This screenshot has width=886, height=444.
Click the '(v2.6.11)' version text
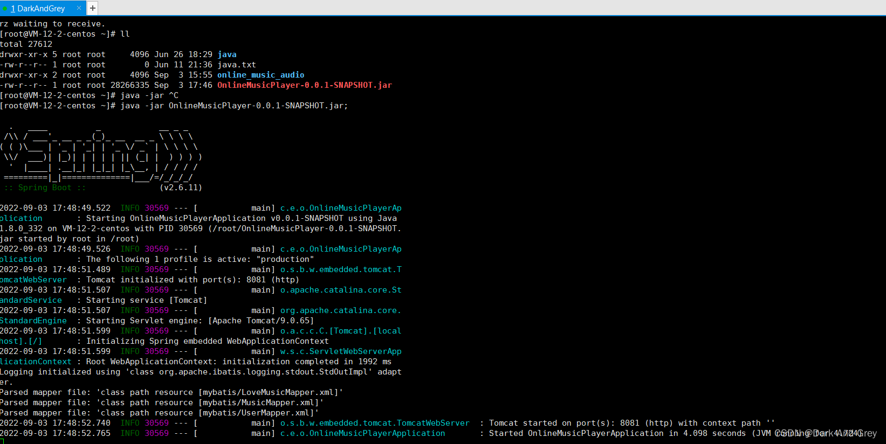tap(181, 188)
